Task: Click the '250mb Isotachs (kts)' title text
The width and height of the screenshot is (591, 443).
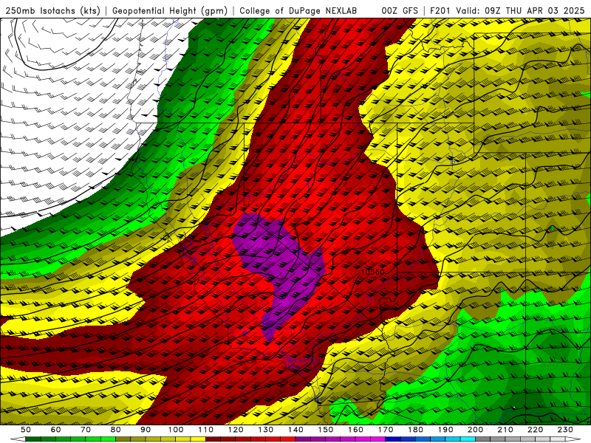Action: (x=52, y=10)
